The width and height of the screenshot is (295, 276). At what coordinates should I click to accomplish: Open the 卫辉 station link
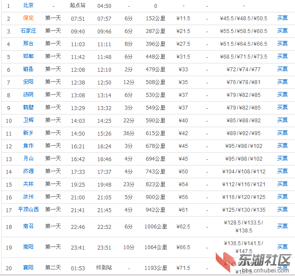click(28, 120)
